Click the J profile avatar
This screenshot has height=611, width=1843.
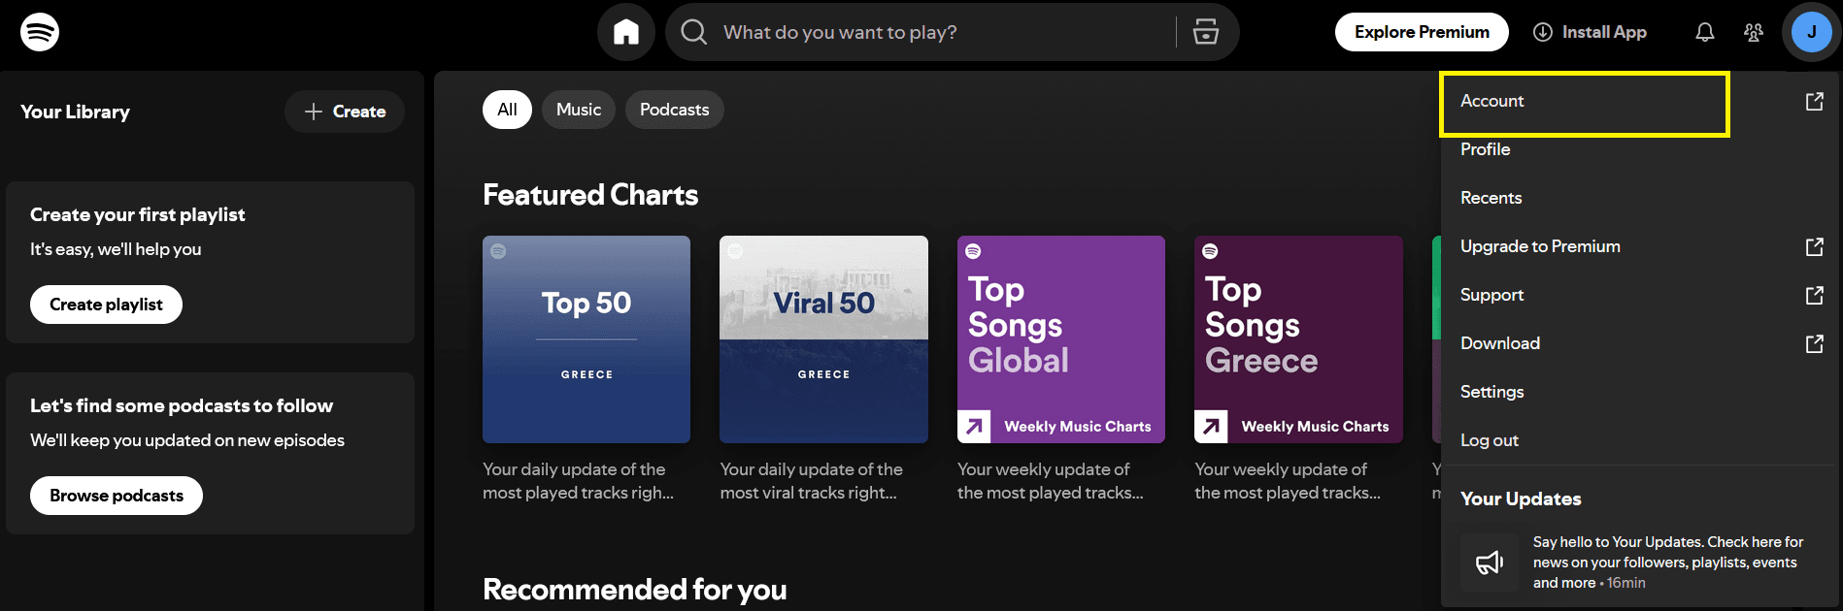(x=1812, y=32)
